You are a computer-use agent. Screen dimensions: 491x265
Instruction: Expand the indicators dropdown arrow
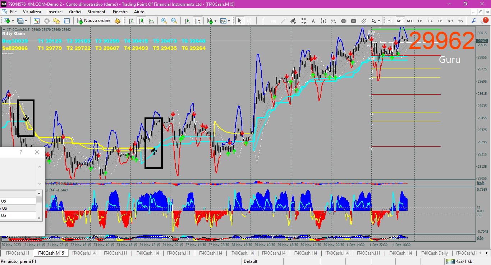(x=216, y=21)
